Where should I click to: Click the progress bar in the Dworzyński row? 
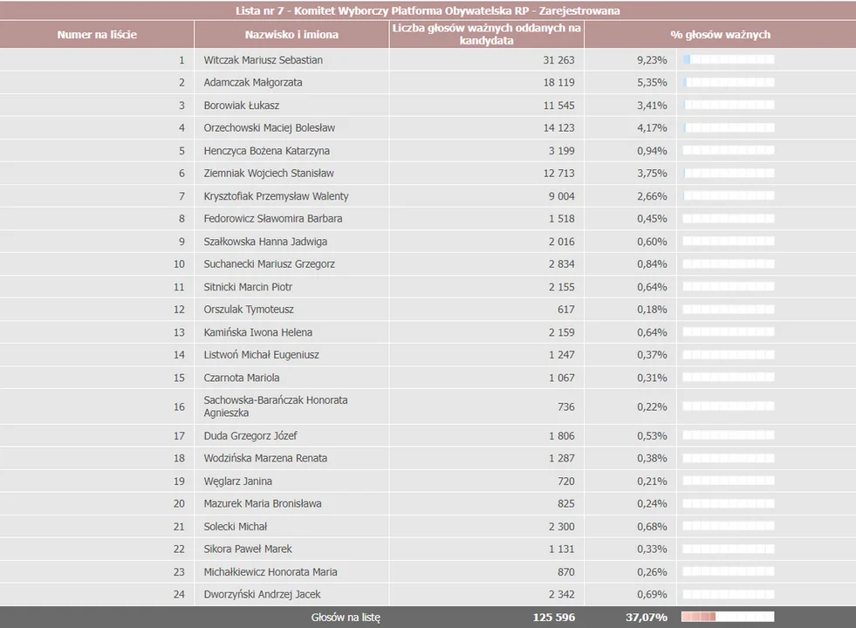coord(729,594)
